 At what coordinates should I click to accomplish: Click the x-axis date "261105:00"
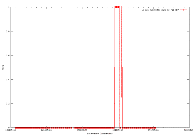click(x=46, y=130)
